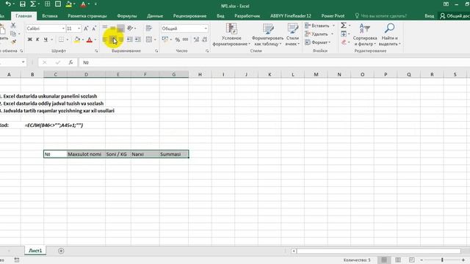Click the AutoSum sigma in quick access toolbar
The width and height of the screenshot is (470, 264).
tap(32, 4)
